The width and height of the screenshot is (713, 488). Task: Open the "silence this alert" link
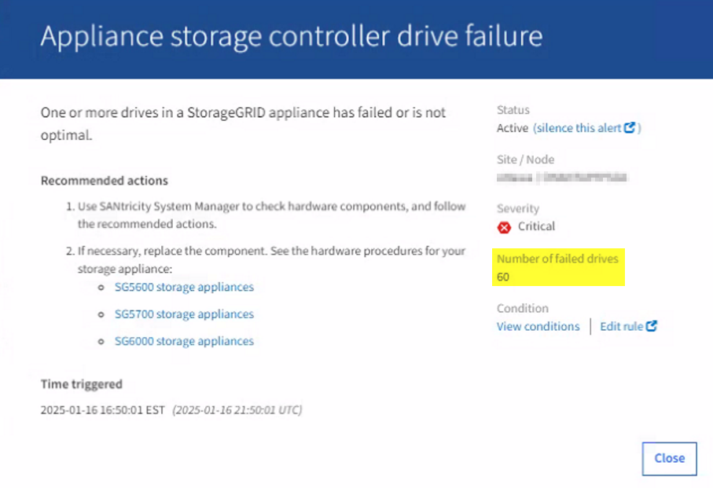pos(578,128)
